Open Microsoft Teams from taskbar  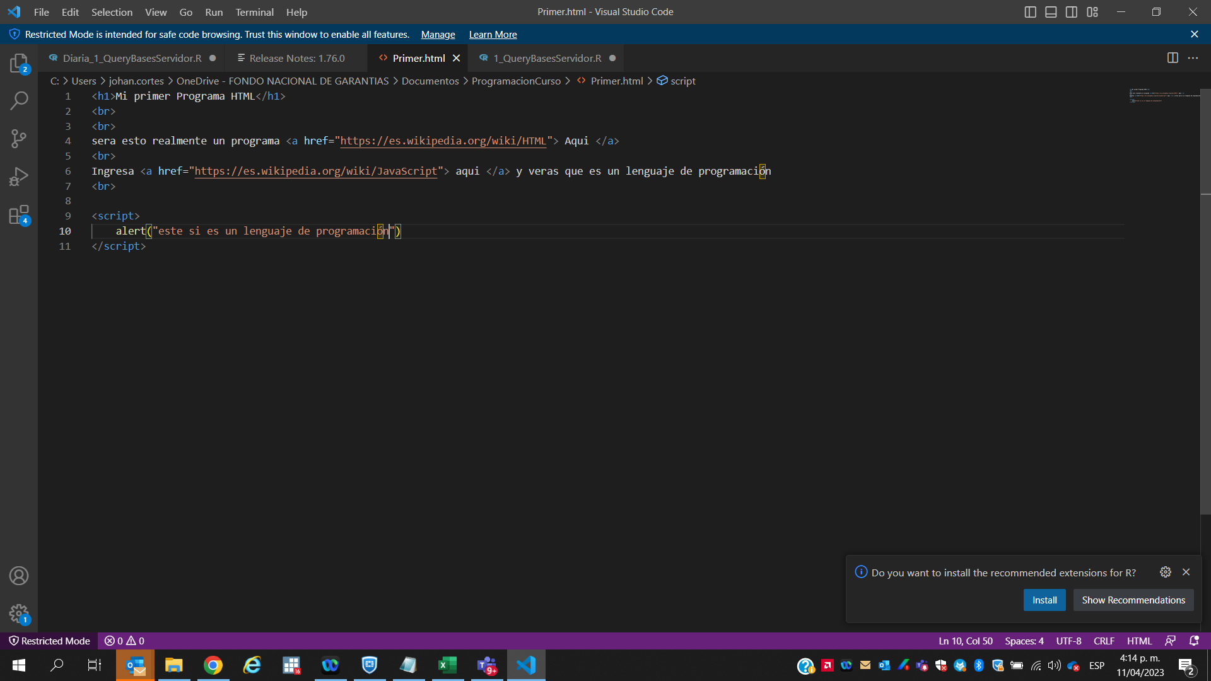[x=487, y=665]
